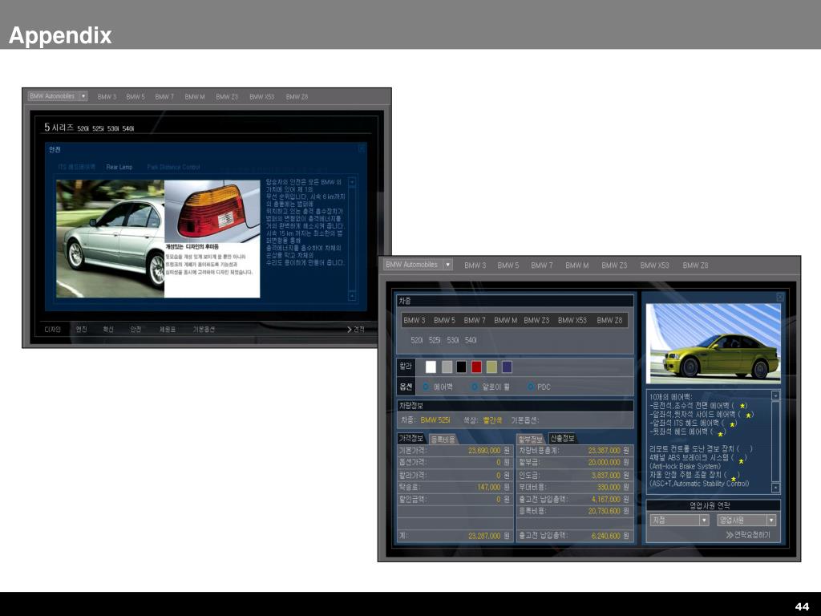Click scroll-down arrow of airbag feature list

(x=775, y=488)
